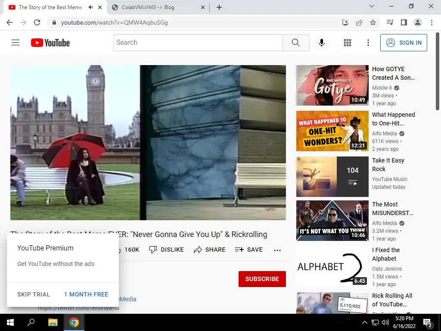Mute tab via speaker icon on YouTube tab
The height and width of the screenshot is (331, 441).
[x=90, y=7]
